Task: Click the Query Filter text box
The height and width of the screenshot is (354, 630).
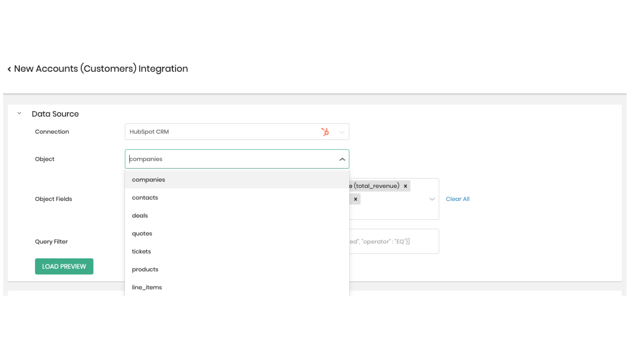Action: click(x=394, y=242)
